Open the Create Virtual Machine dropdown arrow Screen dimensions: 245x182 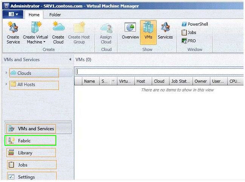point(44,42)
